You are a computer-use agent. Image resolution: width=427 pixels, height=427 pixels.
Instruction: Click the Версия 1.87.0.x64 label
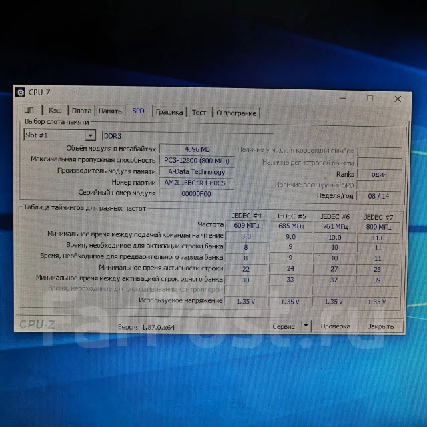point(146,327)
